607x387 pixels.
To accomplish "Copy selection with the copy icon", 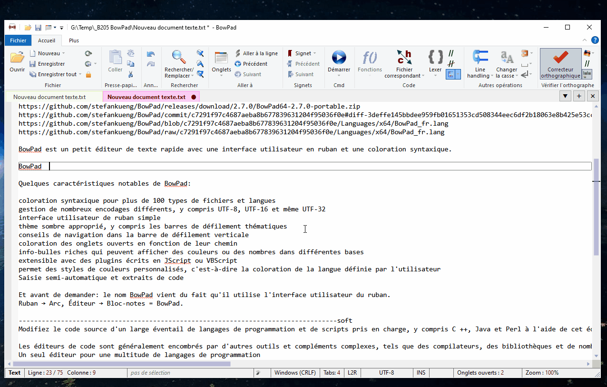I will pyautogui.click(x=130, y=64).
